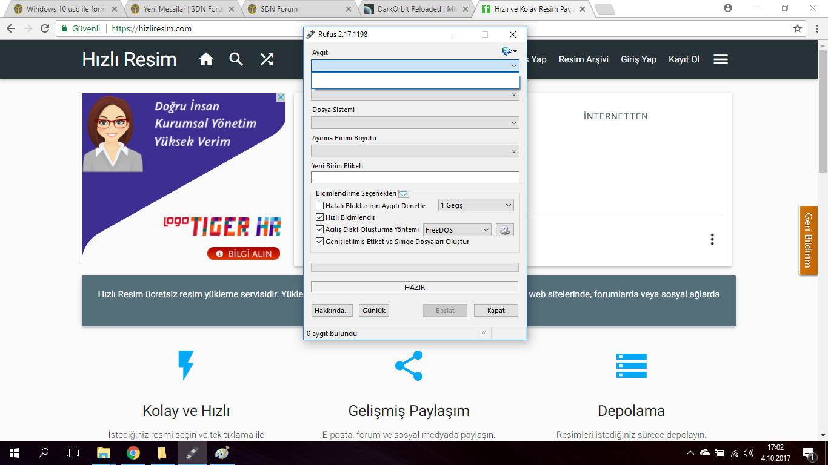Close the Tiger HR advertisement
828x465 pixels.
pyautogui.click(x=281, y=97)
